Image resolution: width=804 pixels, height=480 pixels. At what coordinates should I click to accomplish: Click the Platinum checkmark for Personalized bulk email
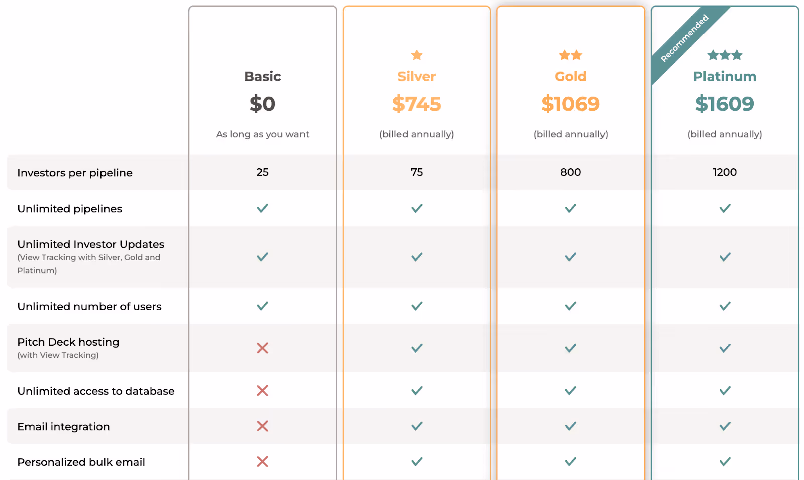pyautogui.click(x=725, y=462)
